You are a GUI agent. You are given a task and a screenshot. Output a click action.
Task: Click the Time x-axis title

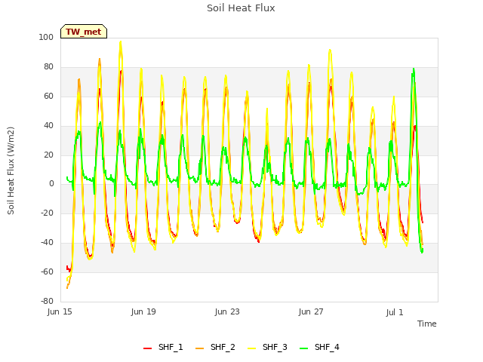click(x=427, y=324)
